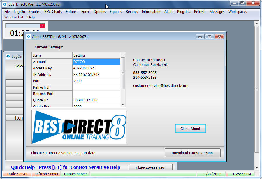Click the 1:25:23 PM time in status bar
This screenshot has height=179, width=262.
pyautogui.click(x=242, y=174)
